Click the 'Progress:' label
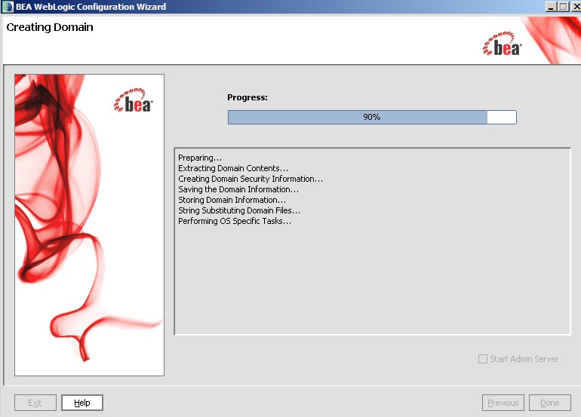 point(247,97)
